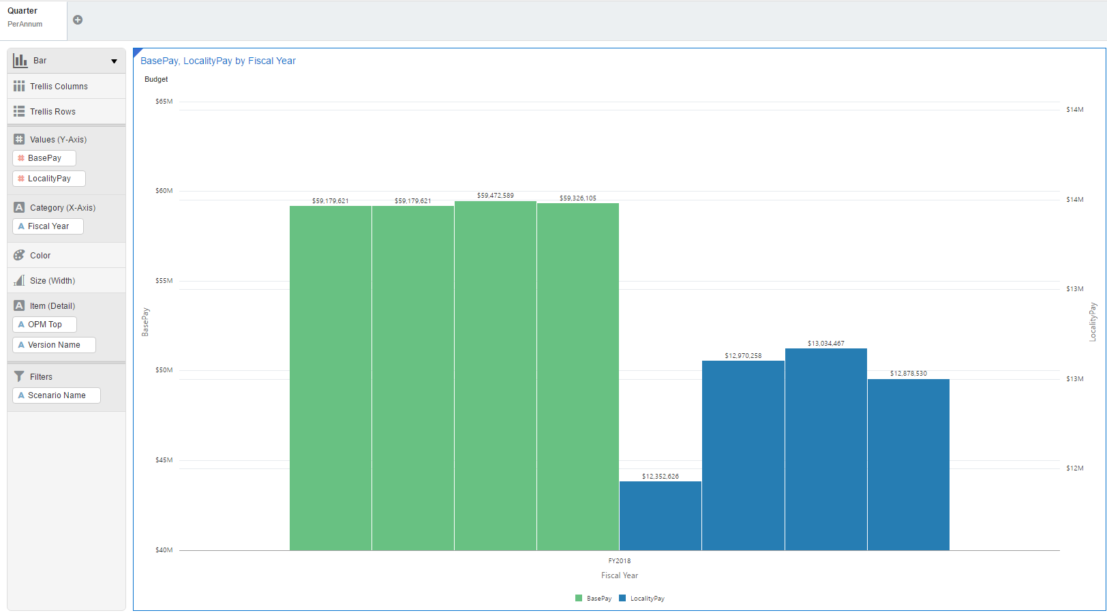Viewport: 1107px width, 615px height.
Task: Click the Category (X-Axis) icon
Action: point(19,207)
